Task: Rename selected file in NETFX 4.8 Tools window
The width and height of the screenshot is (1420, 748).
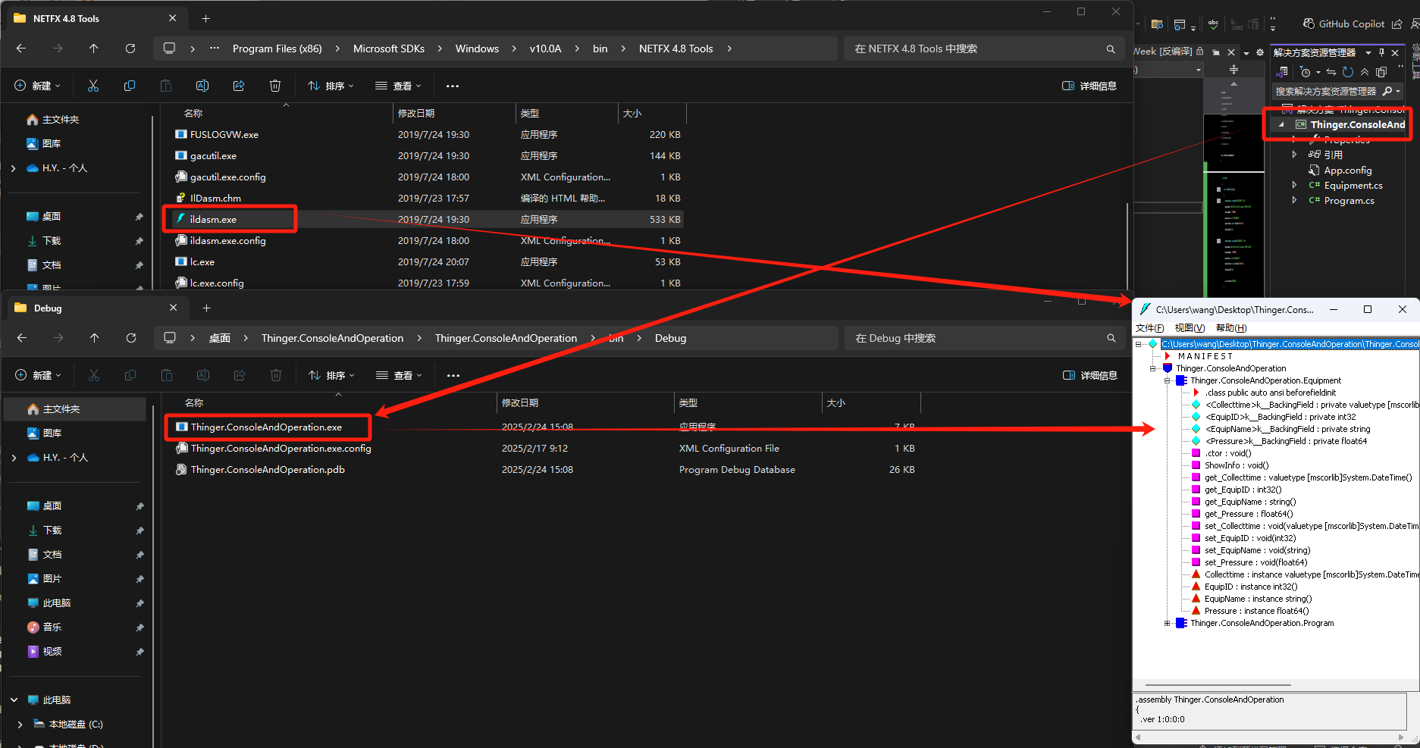Action: 202,86
